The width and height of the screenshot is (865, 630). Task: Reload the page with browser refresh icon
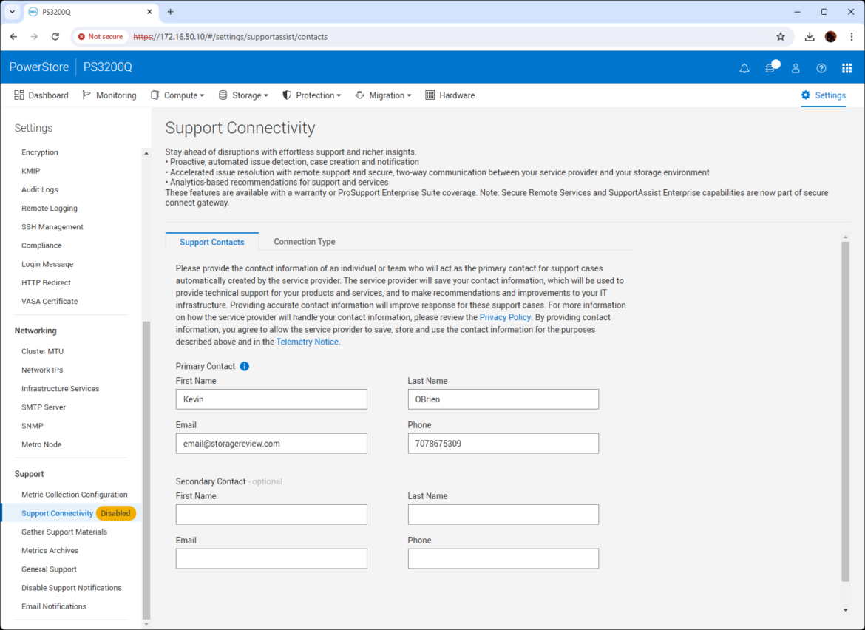click(x=55, y=36)
